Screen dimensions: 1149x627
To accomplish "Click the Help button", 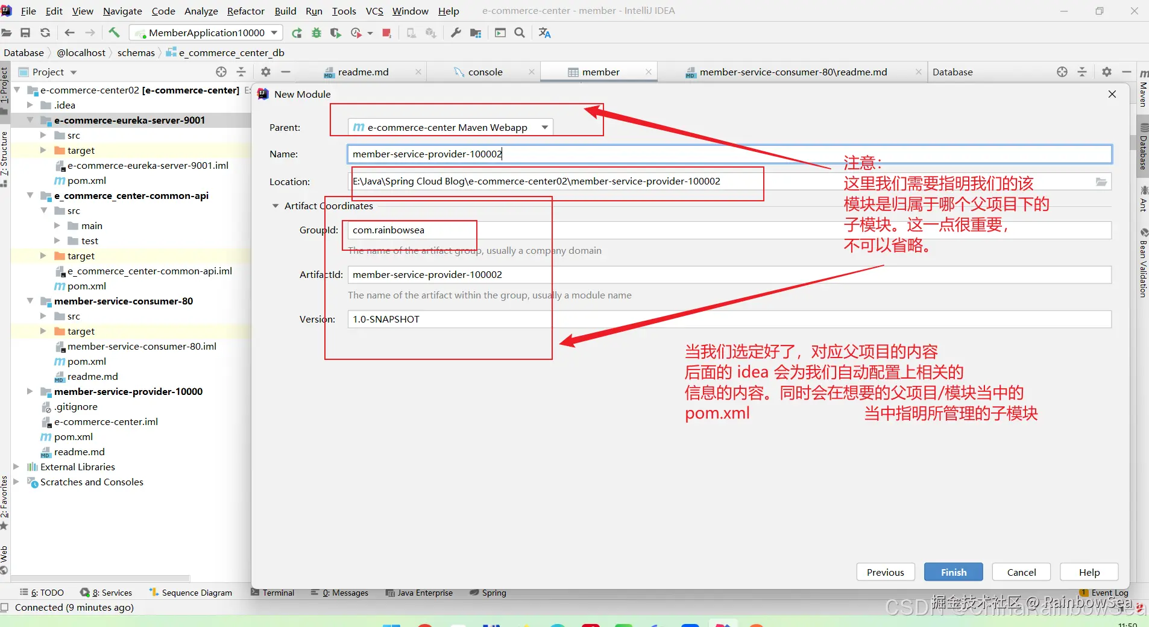I will click(1089, 572).
